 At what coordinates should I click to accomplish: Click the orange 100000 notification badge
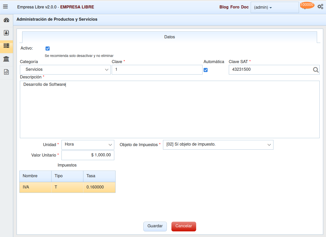(x=307, y=5)
